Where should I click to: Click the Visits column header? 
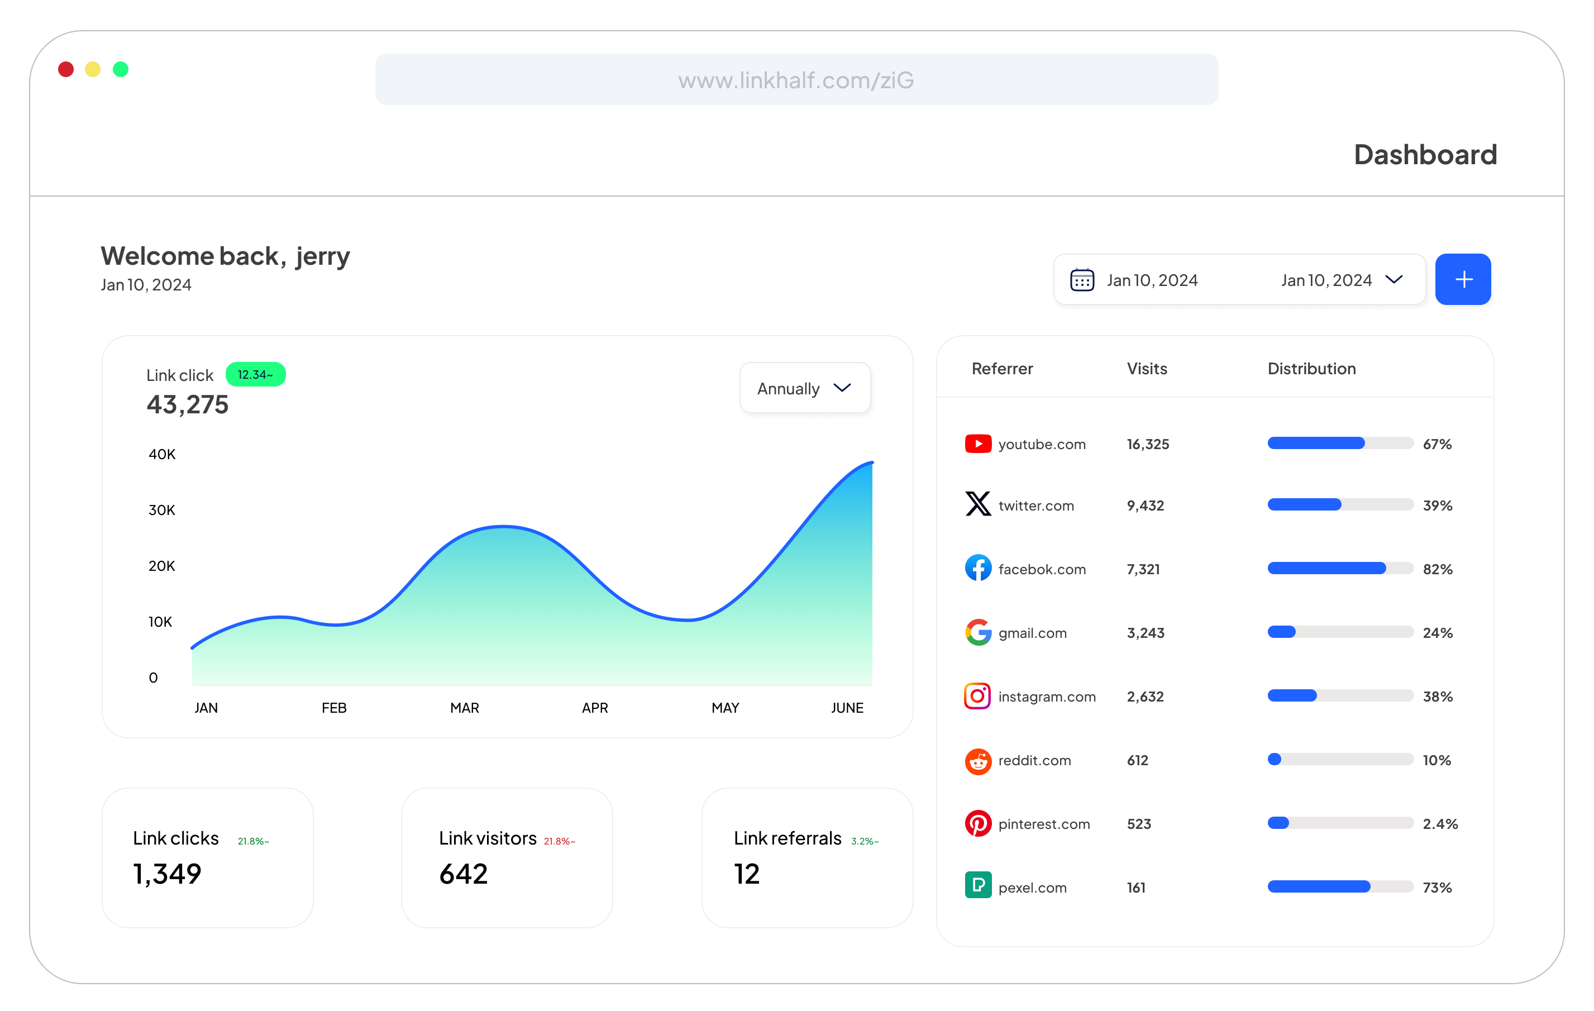(x=1147, y=369)
